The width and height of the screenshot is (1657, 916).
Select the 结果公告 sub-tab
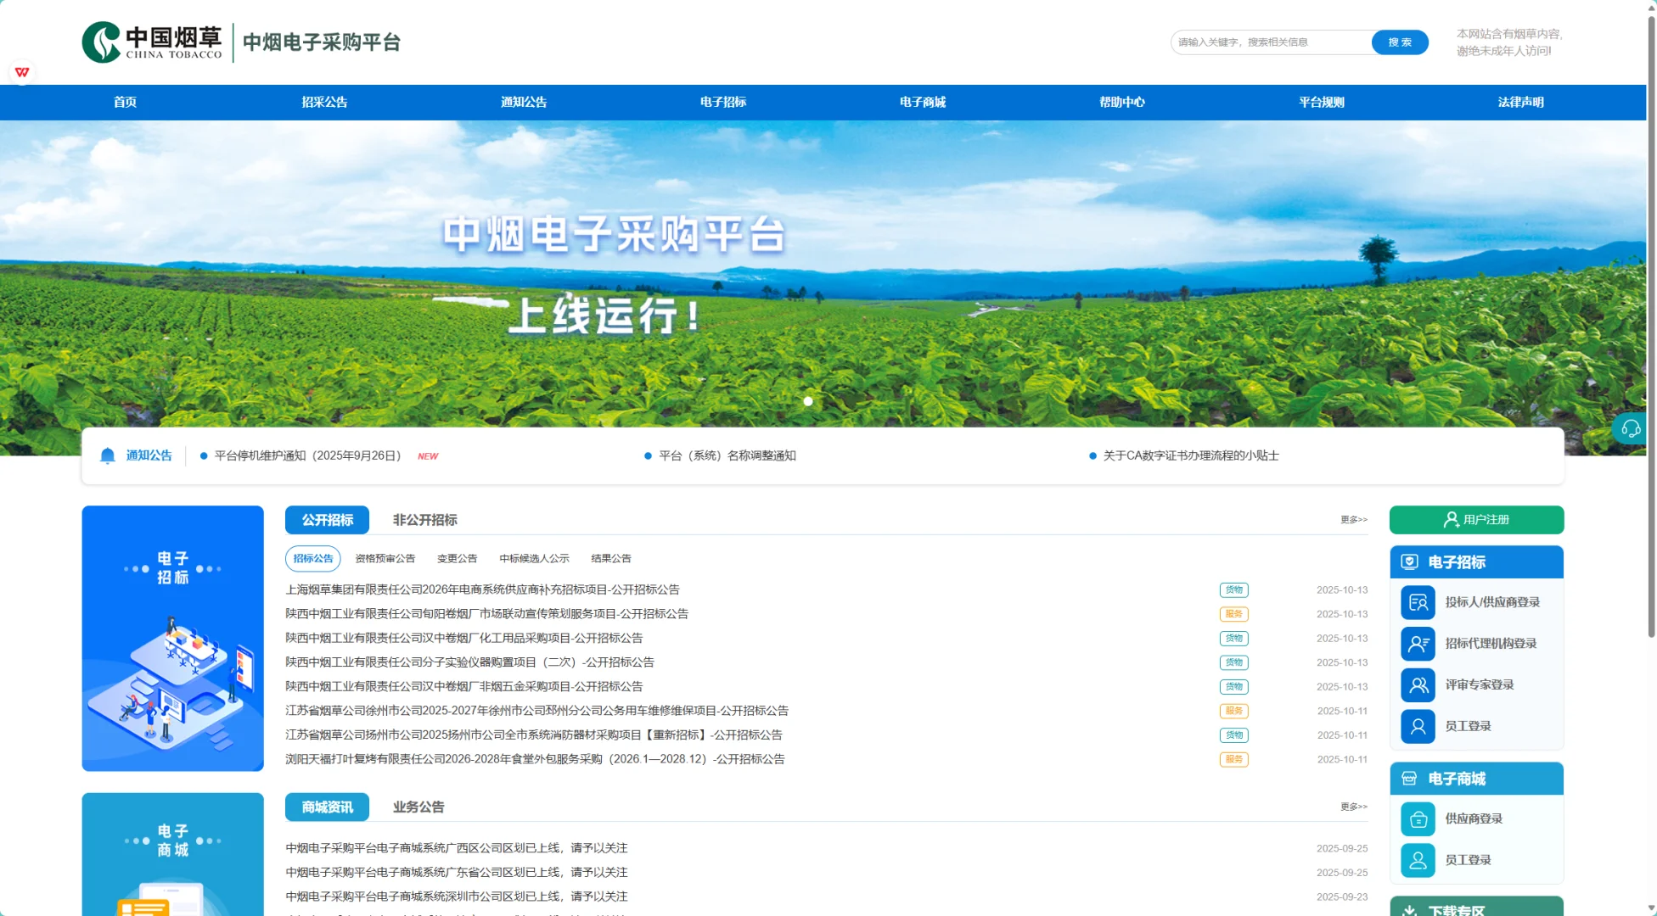pyautogui.click(x=610, y=558)
